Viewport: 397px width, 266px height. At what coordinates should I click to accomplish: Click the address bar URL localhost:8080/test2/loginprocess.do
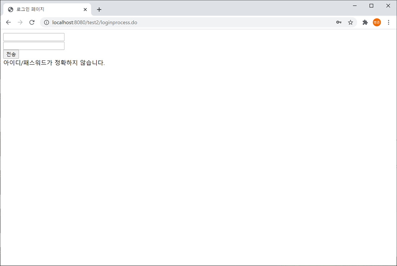point(95,22)
